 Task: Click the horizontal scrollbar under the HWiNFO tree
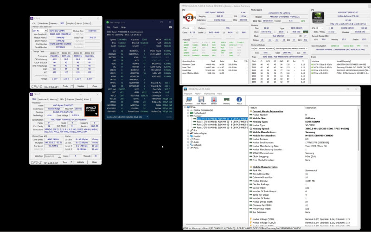[203, 225]
